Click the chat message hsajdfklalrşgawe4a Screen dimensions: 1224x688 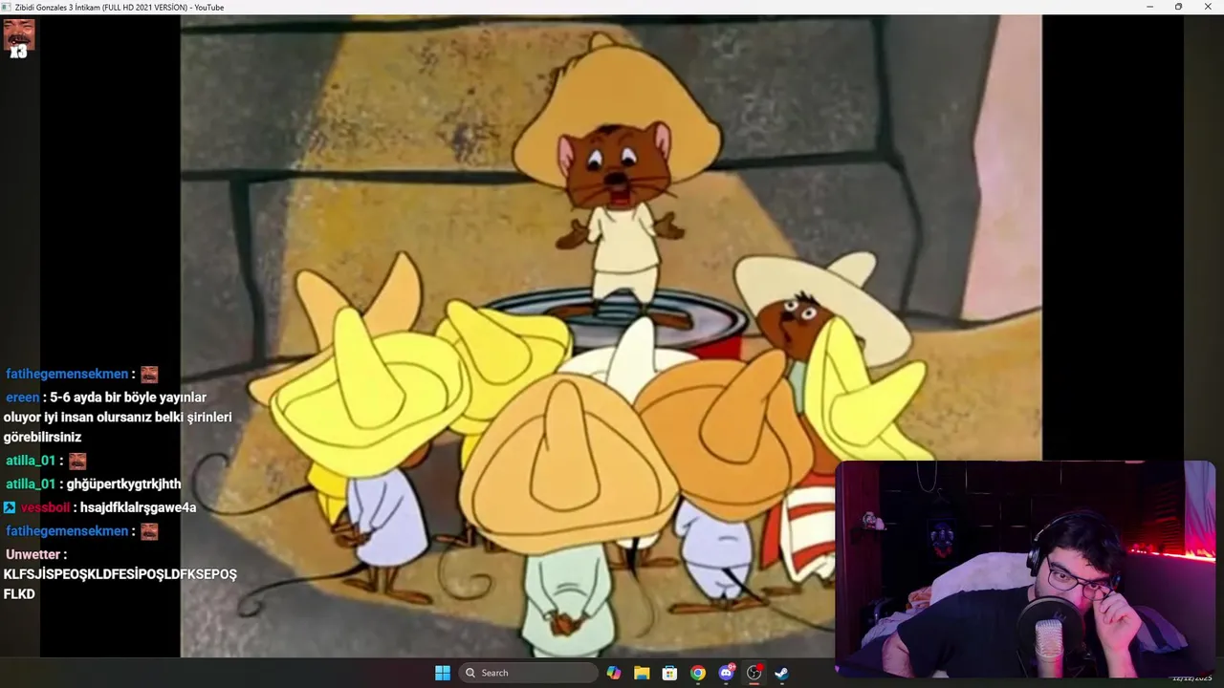138,507
